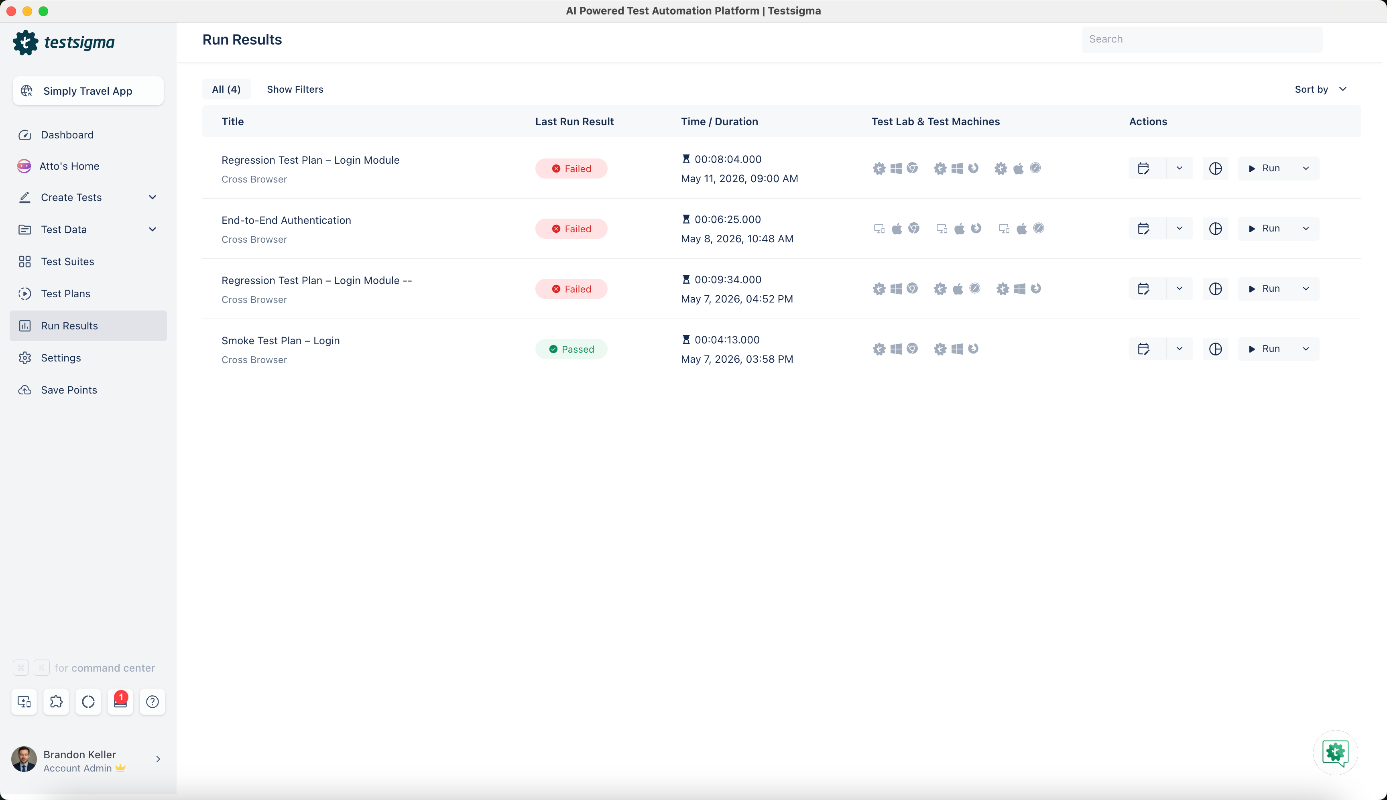Click the May 11, 2026, 09:00 AM timestamp
1387x800 pixels.
pos(739,179)
